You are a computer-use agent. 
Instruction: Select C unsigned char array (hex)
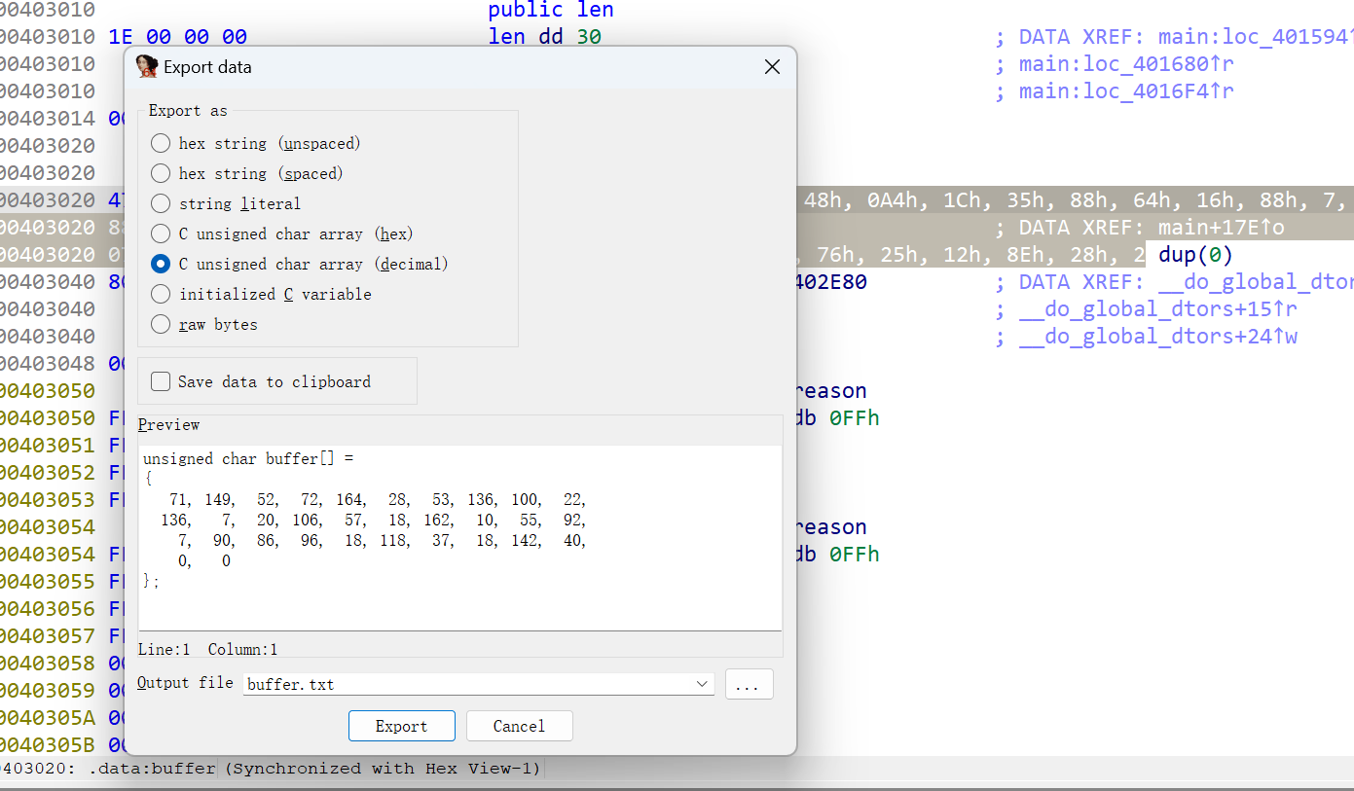(282, 234)
